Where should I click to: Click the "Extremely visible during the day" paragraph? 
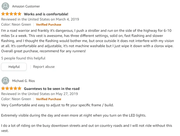[x=73, y=115]
